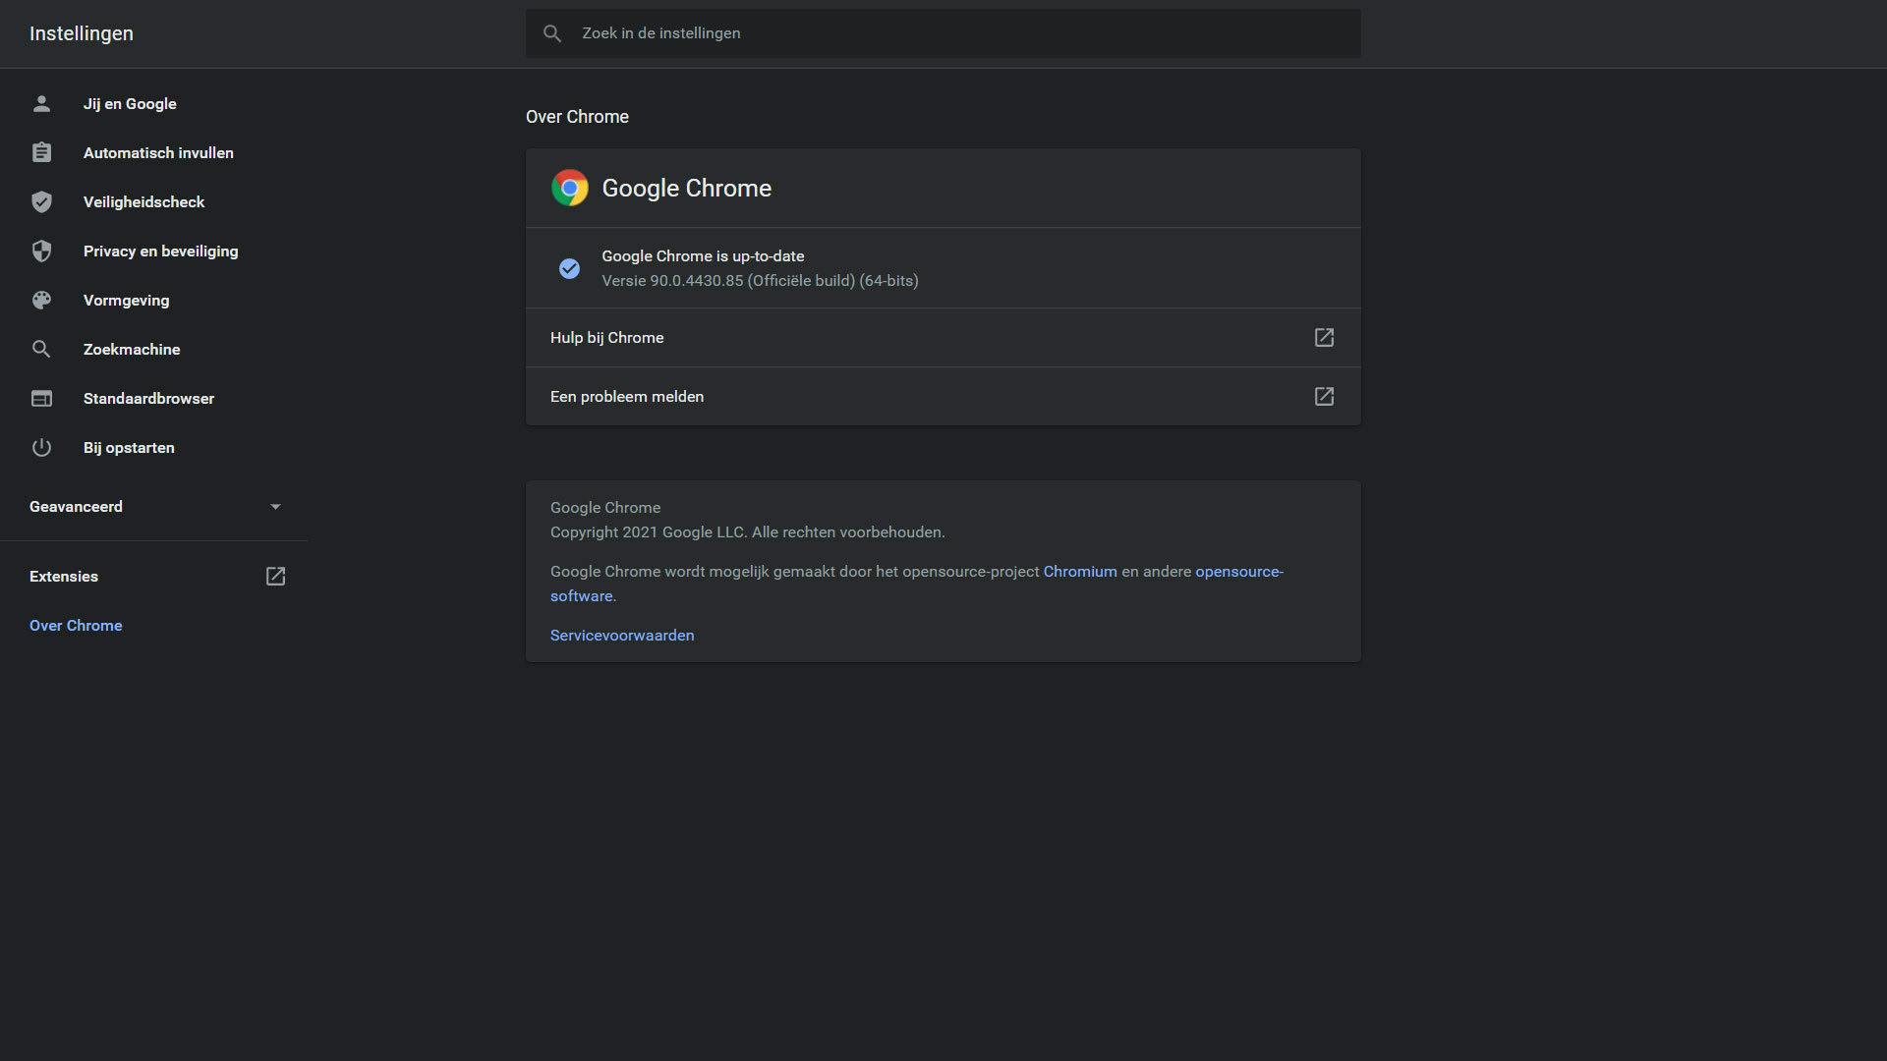Viewport: 1887px width, 1061px height.
Task: Click the opensource-software link
Action: [1238, 572]
